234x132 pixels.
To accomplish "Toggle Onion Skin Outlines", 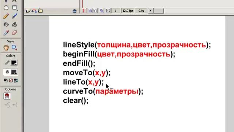I will 95,11.
